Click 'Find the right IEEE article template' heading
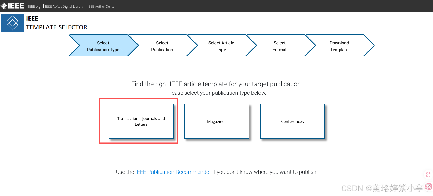 (x=217, y=84)
